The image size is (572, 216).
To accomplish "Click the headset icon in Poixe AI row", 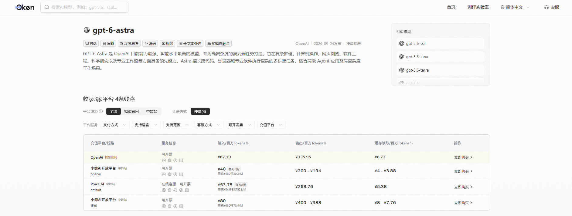I will click(175, 190).
